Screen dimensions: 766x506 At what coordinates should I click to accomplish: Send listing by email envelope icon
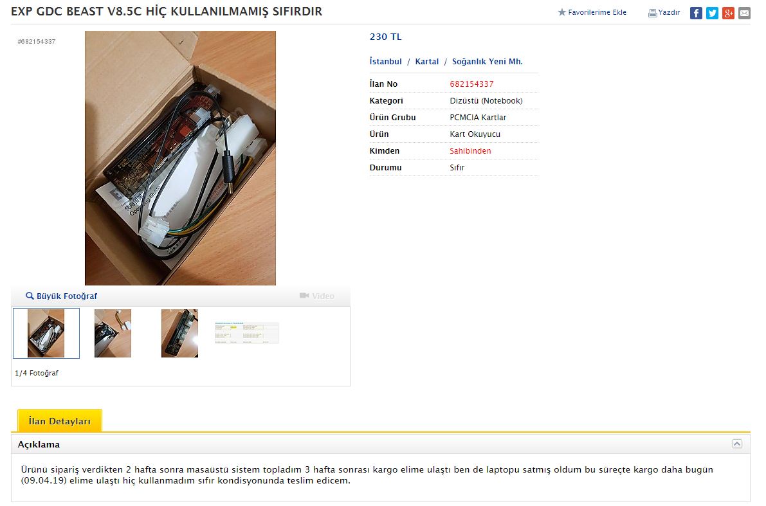click(x=744, y=14)
